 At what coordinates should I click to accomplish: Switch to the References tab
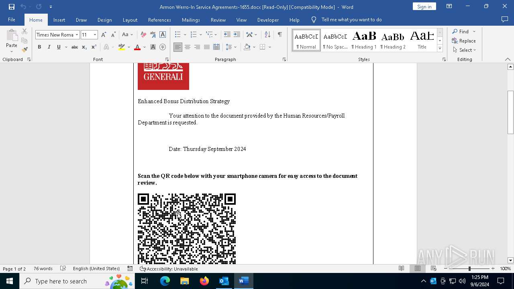(159, 20)
